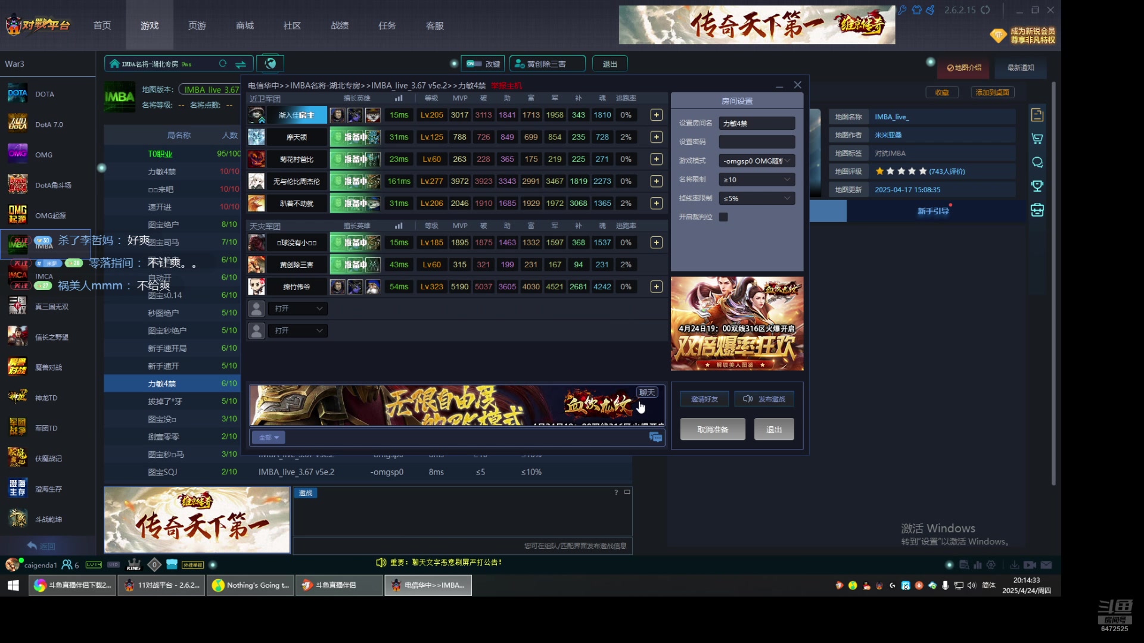Click the 取消准备 button

pyautogui.click(x=713, y=429)
